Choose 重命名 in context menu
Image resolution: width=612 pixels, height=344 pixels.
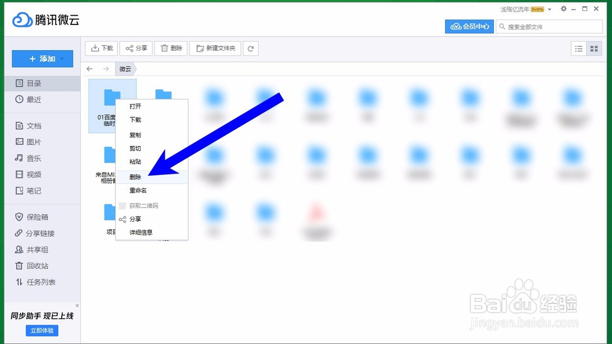[x=152, y=191]
